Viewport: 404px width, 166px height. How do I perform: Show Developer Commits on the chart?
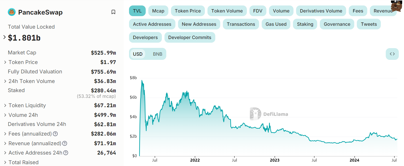tap(190, 37)
